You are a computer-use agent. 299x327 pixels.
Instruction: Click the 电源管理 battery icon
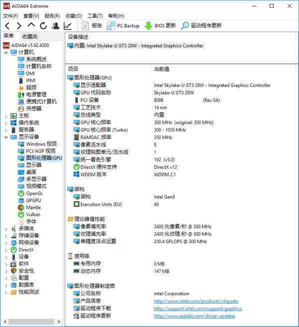click(x=21, y=95)
